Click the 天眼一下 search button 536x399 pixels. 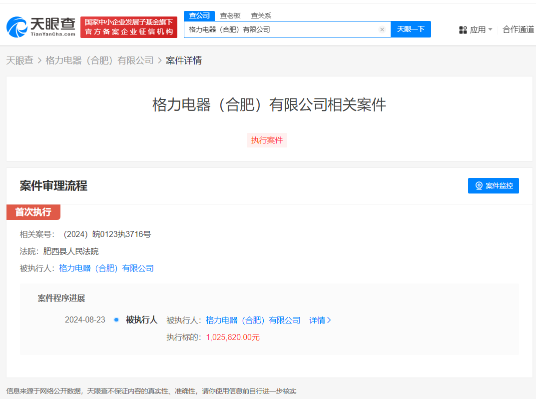tap(411, 29)
